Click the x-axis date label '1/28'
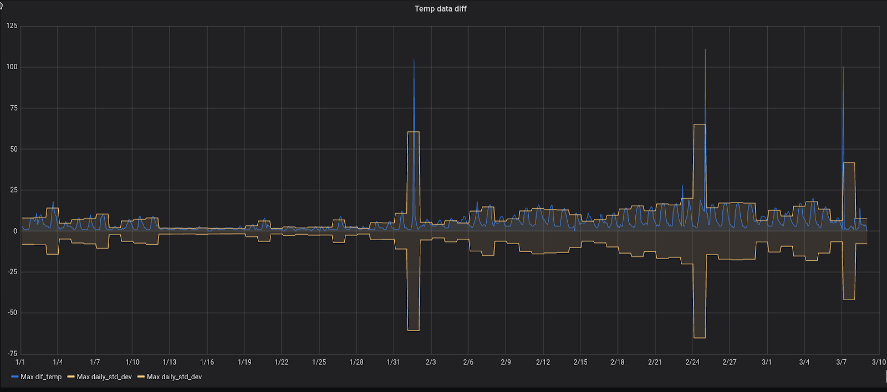This screenshot has height=392, width=887. 356,362
